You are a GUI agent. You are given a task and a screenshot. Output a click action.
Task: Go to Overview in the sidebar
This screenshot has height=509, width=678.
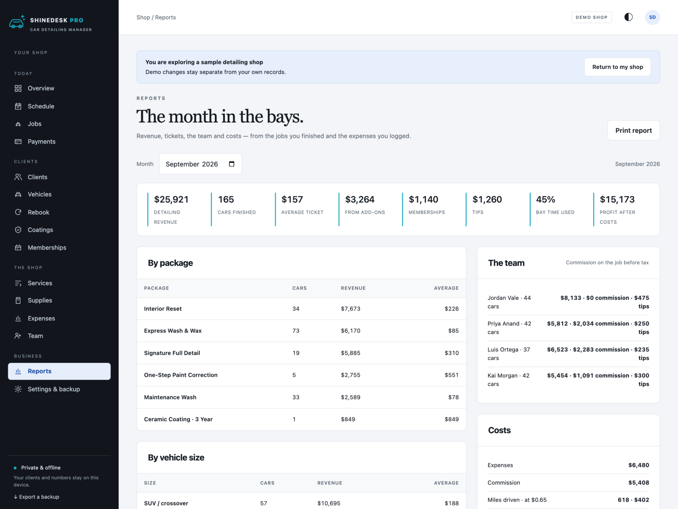click(x=59, y=88)
